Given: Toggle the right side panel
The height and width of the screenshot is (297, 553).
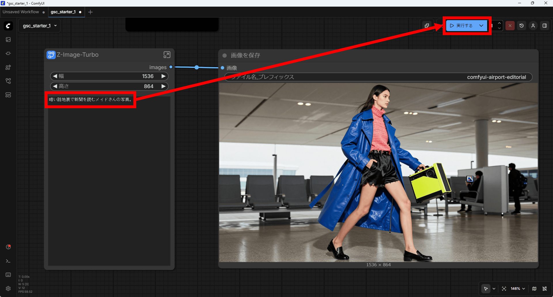Looking at the screenshot, I should point(545,26).
